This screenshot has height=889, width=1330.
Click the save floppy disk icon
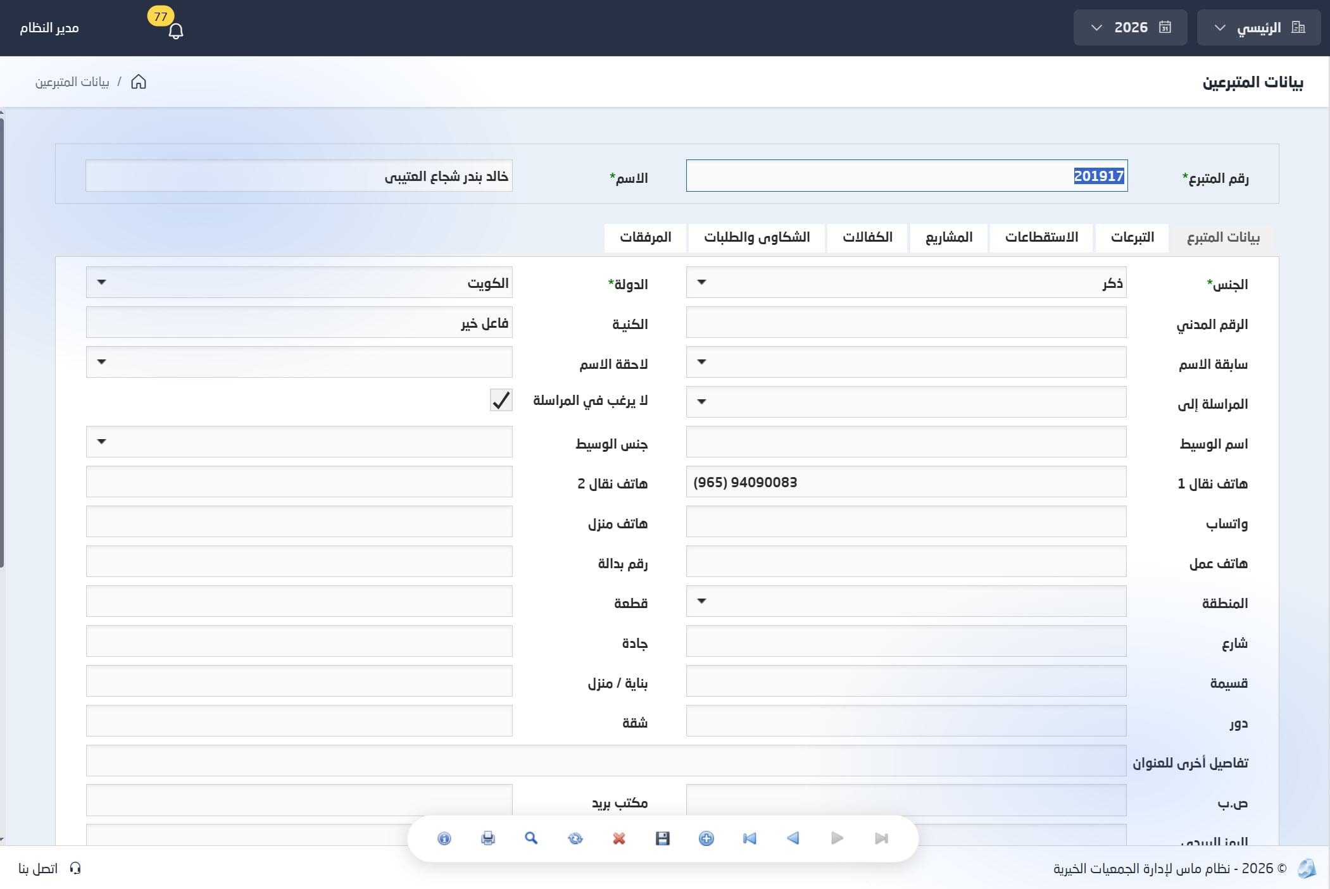(x=663, y=838)
